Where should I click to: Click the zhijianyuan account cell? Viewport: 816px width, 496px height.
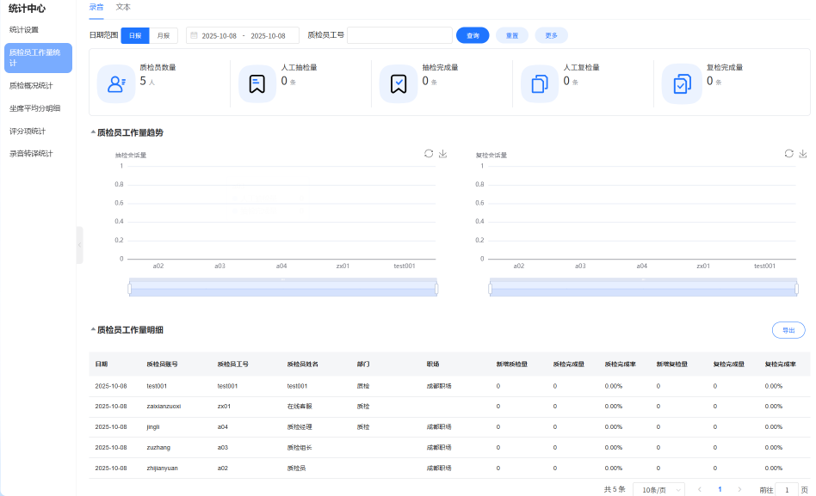(163, 468)
